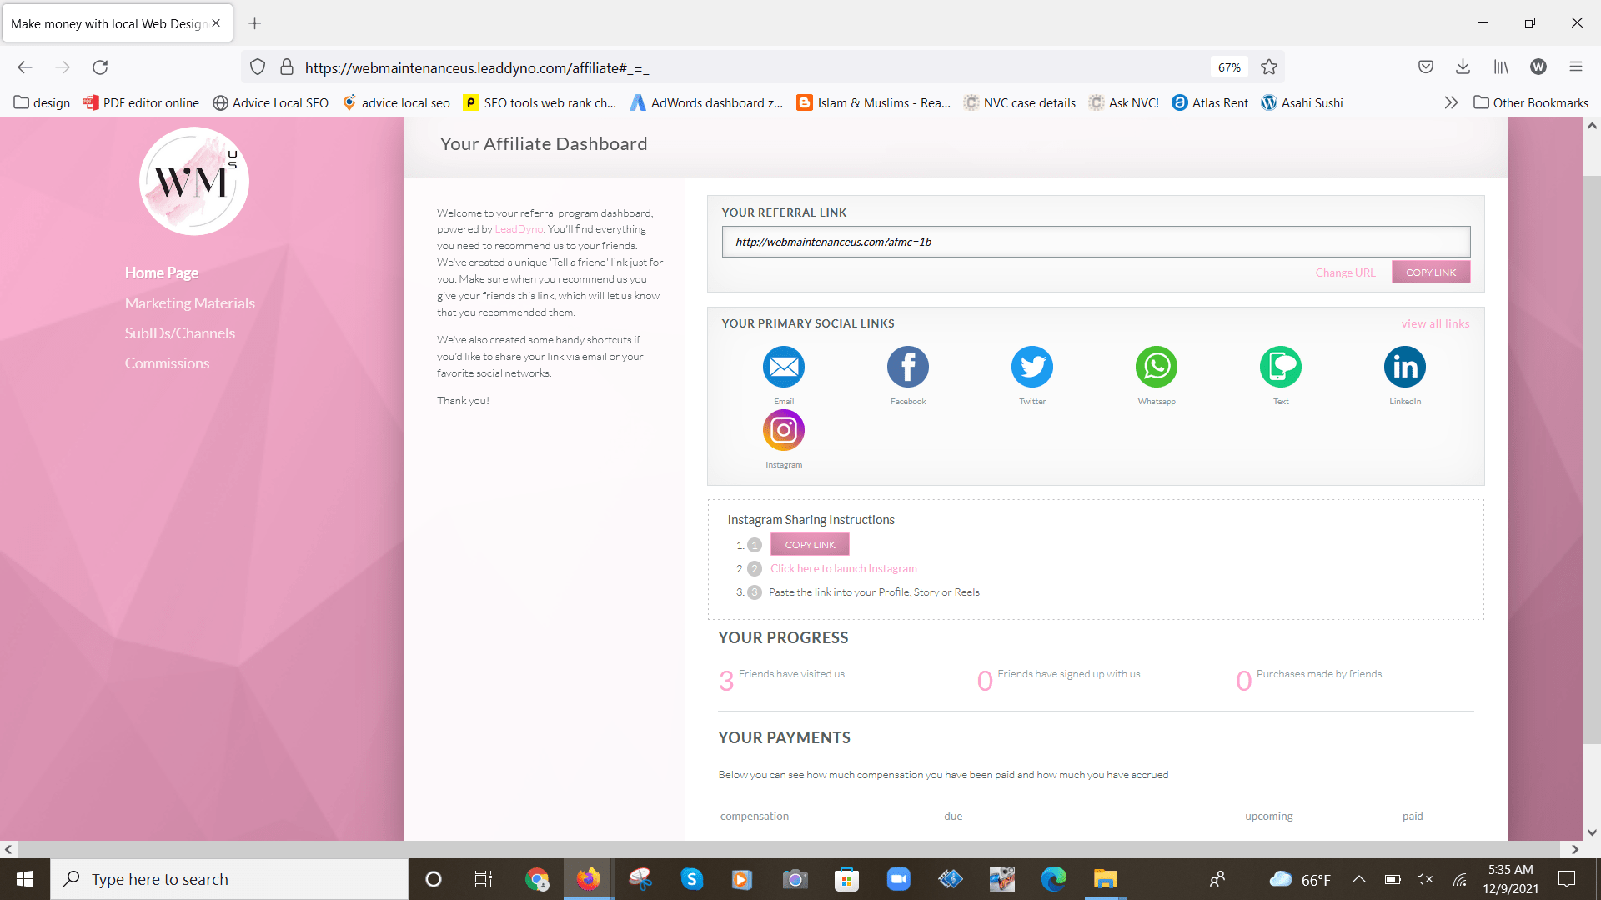
Task: Click COPY LINK beside Change URL
Action: click(x=1431, y=272)
